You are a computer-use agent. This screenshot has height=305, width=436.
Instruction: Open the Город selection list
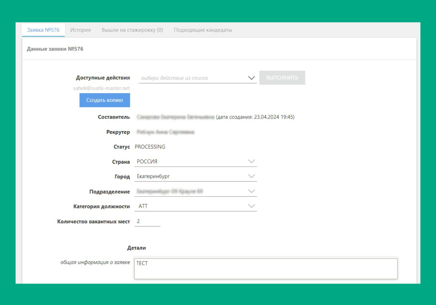tap(252, 176)
